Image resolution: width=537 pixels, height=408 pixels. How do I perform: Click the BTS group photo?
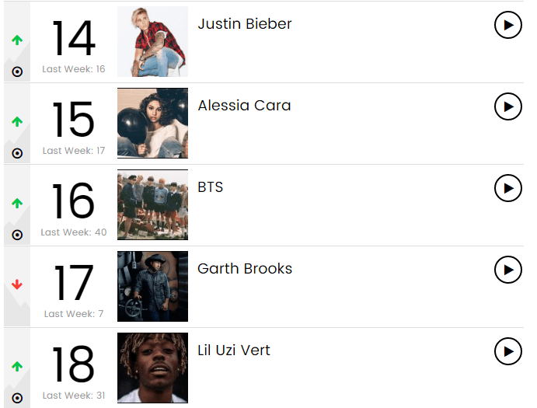point(152,205)
